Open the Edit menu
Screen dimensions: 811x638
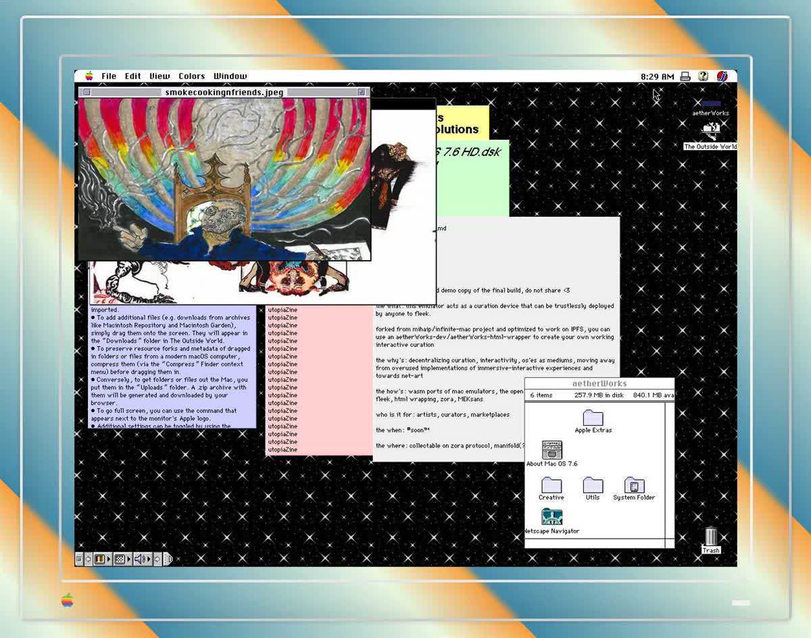click(x=132, y=76)
